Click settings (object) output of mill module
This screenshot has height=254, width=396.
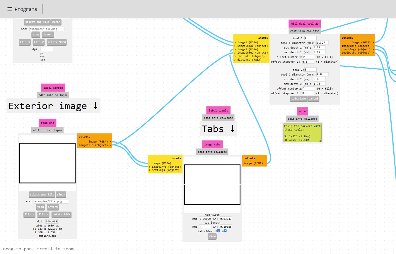(359, 49)
